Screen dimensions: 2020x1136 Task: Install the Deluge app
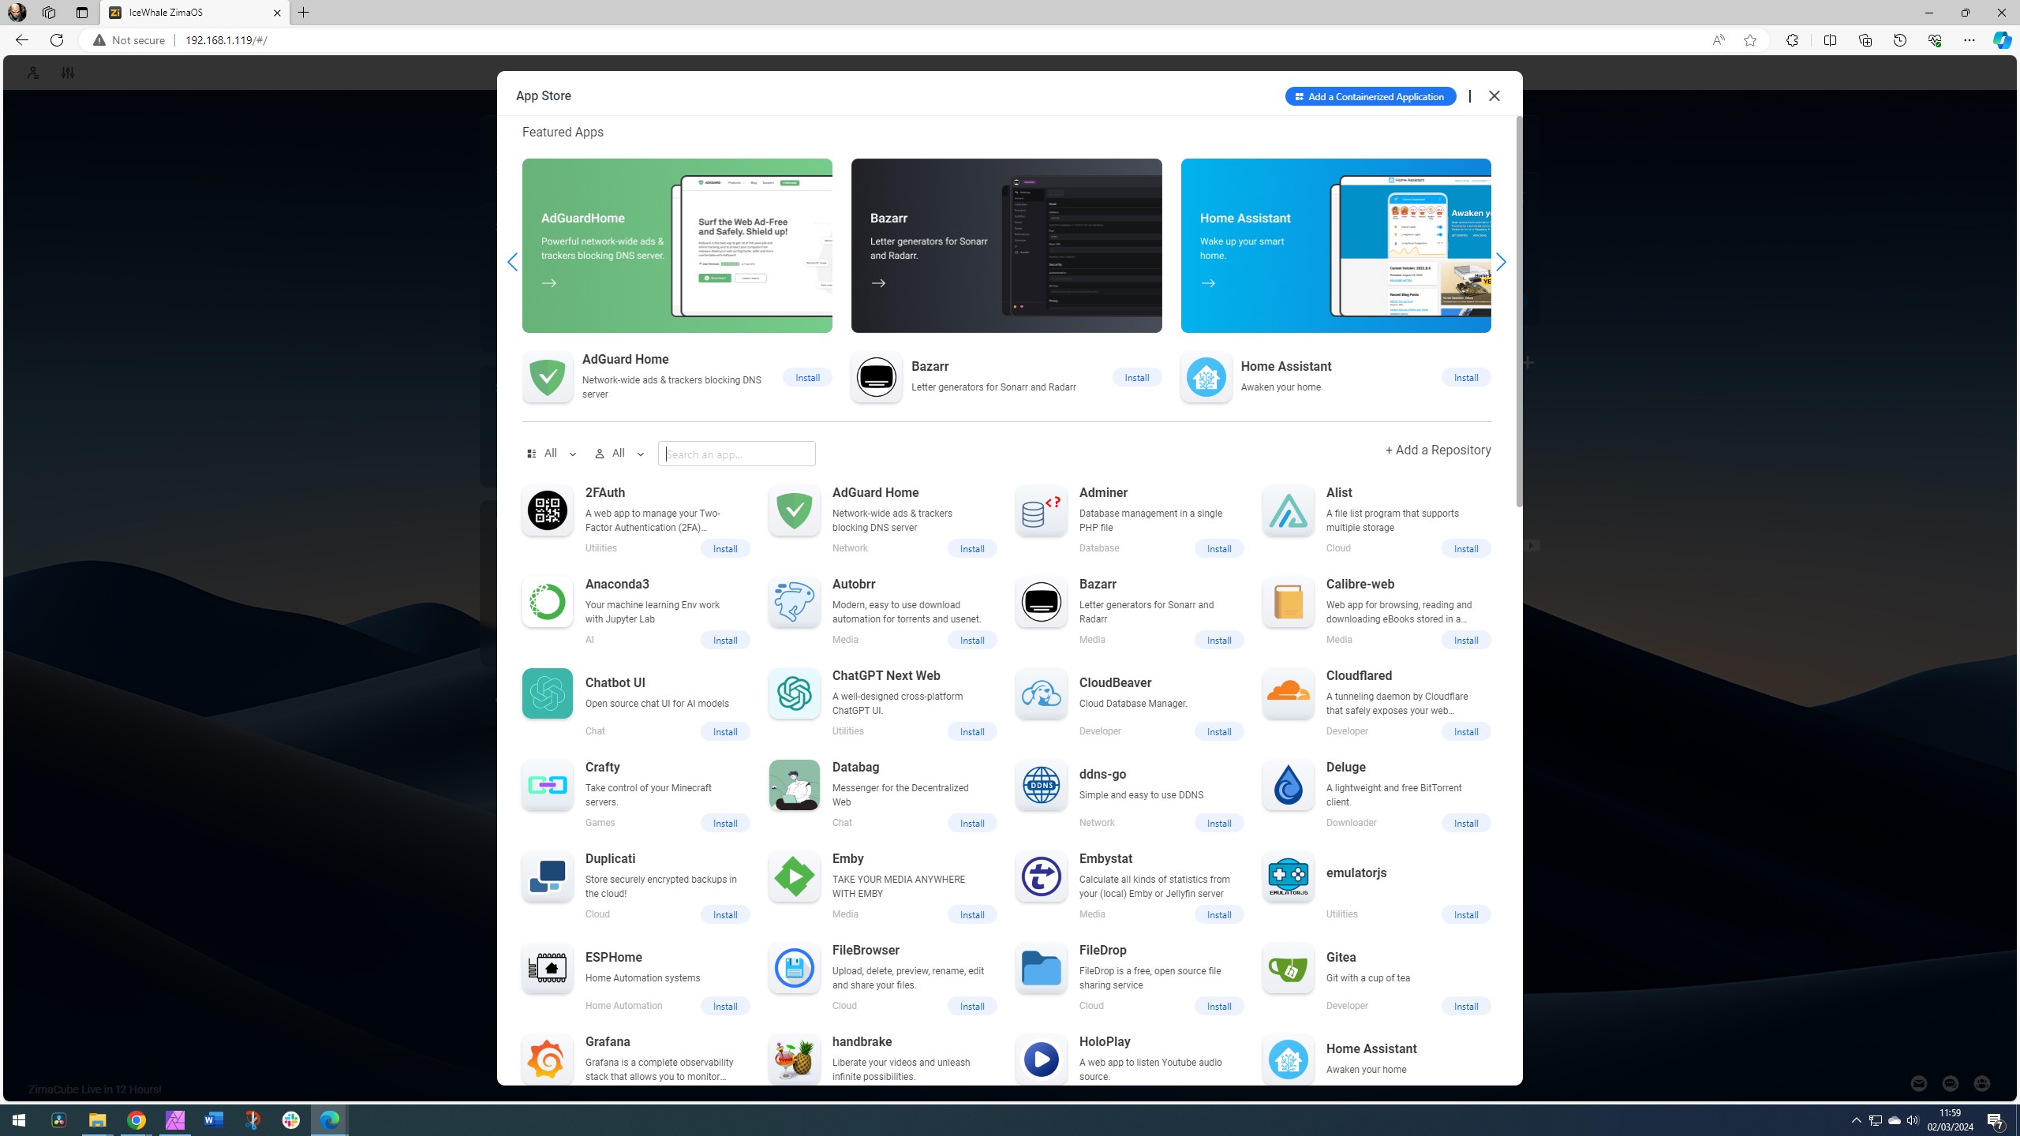pyautogui.click(x=1466, y=823)
